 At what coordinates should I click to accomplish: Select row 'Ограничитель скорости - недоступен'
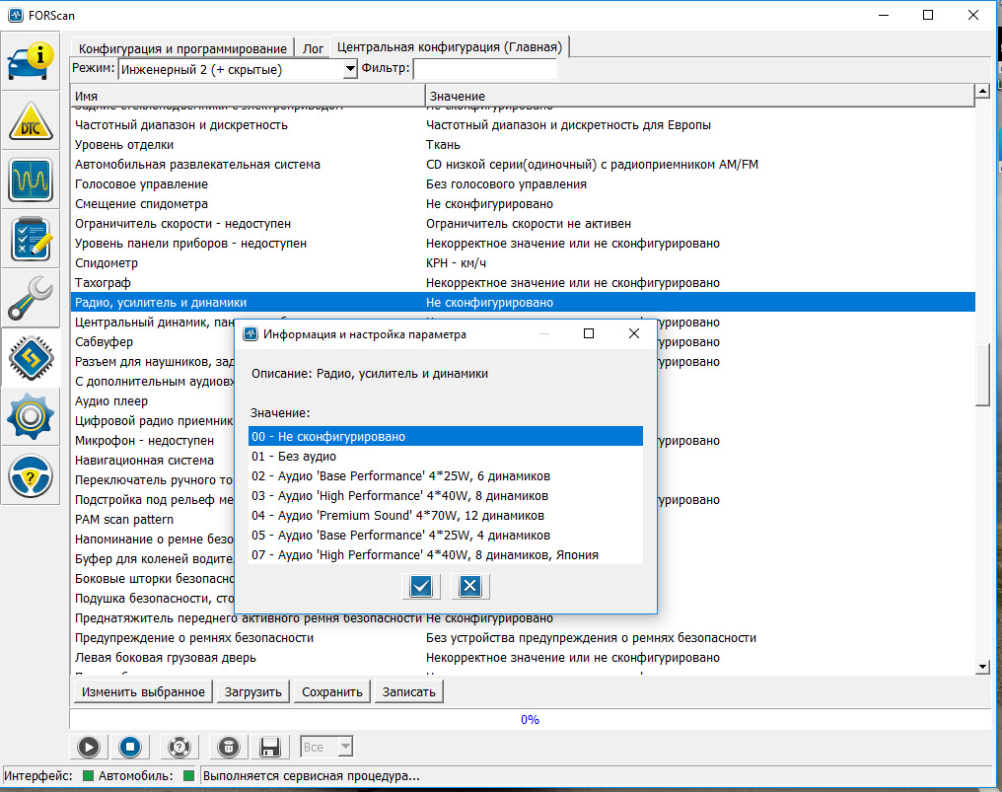(x=523, y=224)
